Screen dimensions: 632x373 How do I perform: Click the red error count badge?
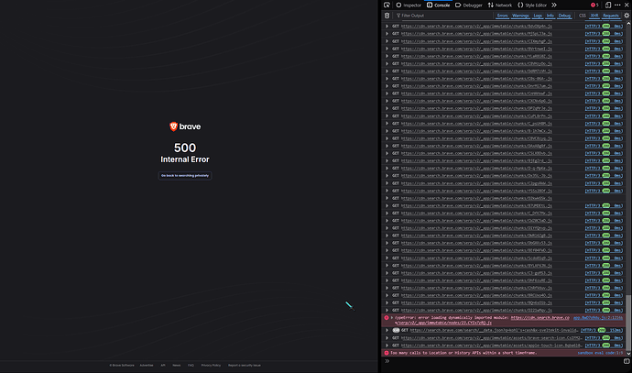594,5
